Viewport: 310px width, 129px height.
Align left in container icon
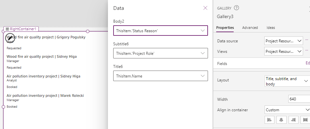point(269,120)
